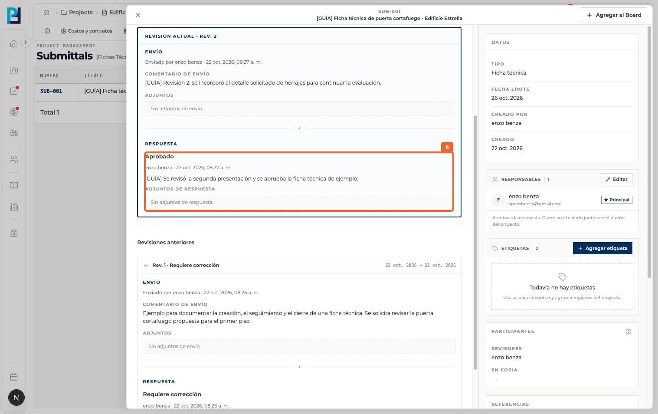
Task: Click the 'Sin adjuntos de envío.' box in Rev. 2
Action: (x=299, y=108)
